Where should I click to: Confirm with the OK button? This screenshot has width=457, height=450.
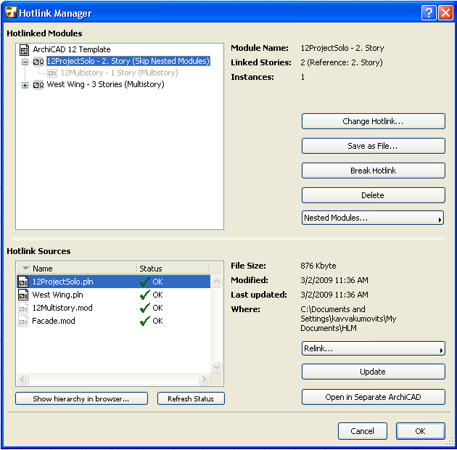(x=420, y=431)
